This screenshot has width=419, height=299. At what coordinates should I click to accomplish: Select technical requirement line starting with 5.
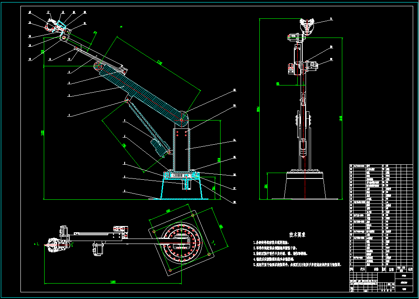point(297,265)
